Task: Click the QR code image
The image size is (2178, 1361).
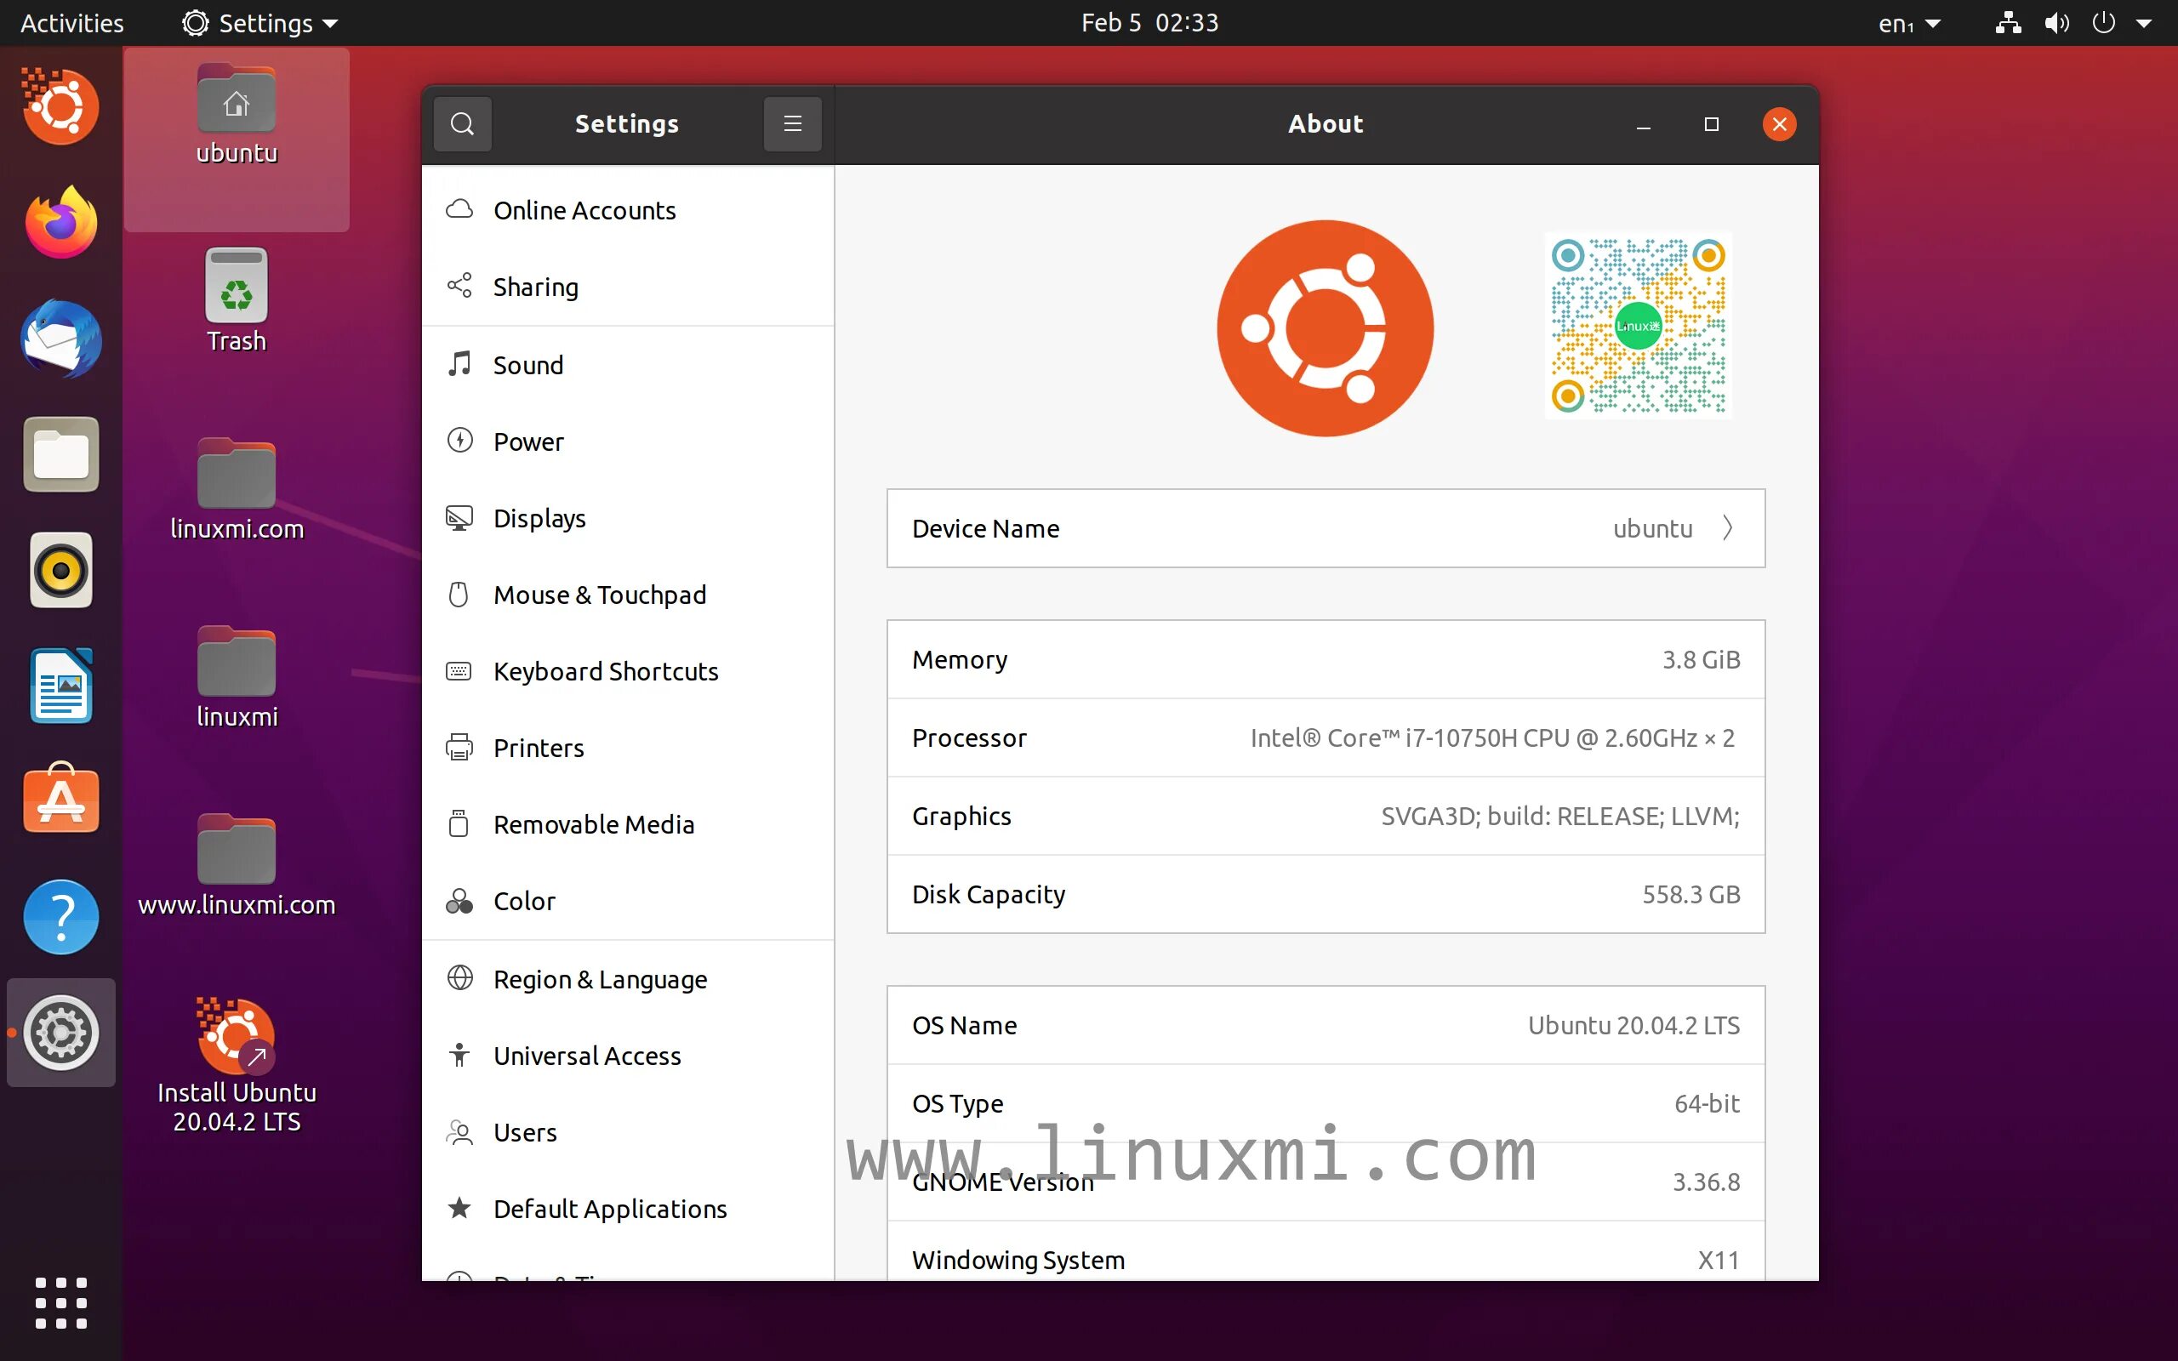Action: tap(1637, 326)
